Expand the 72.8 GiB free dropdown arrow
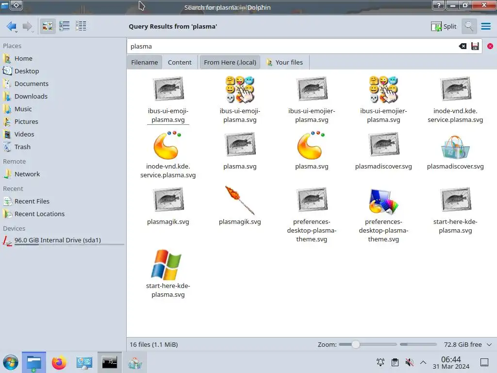 point(489,344)
